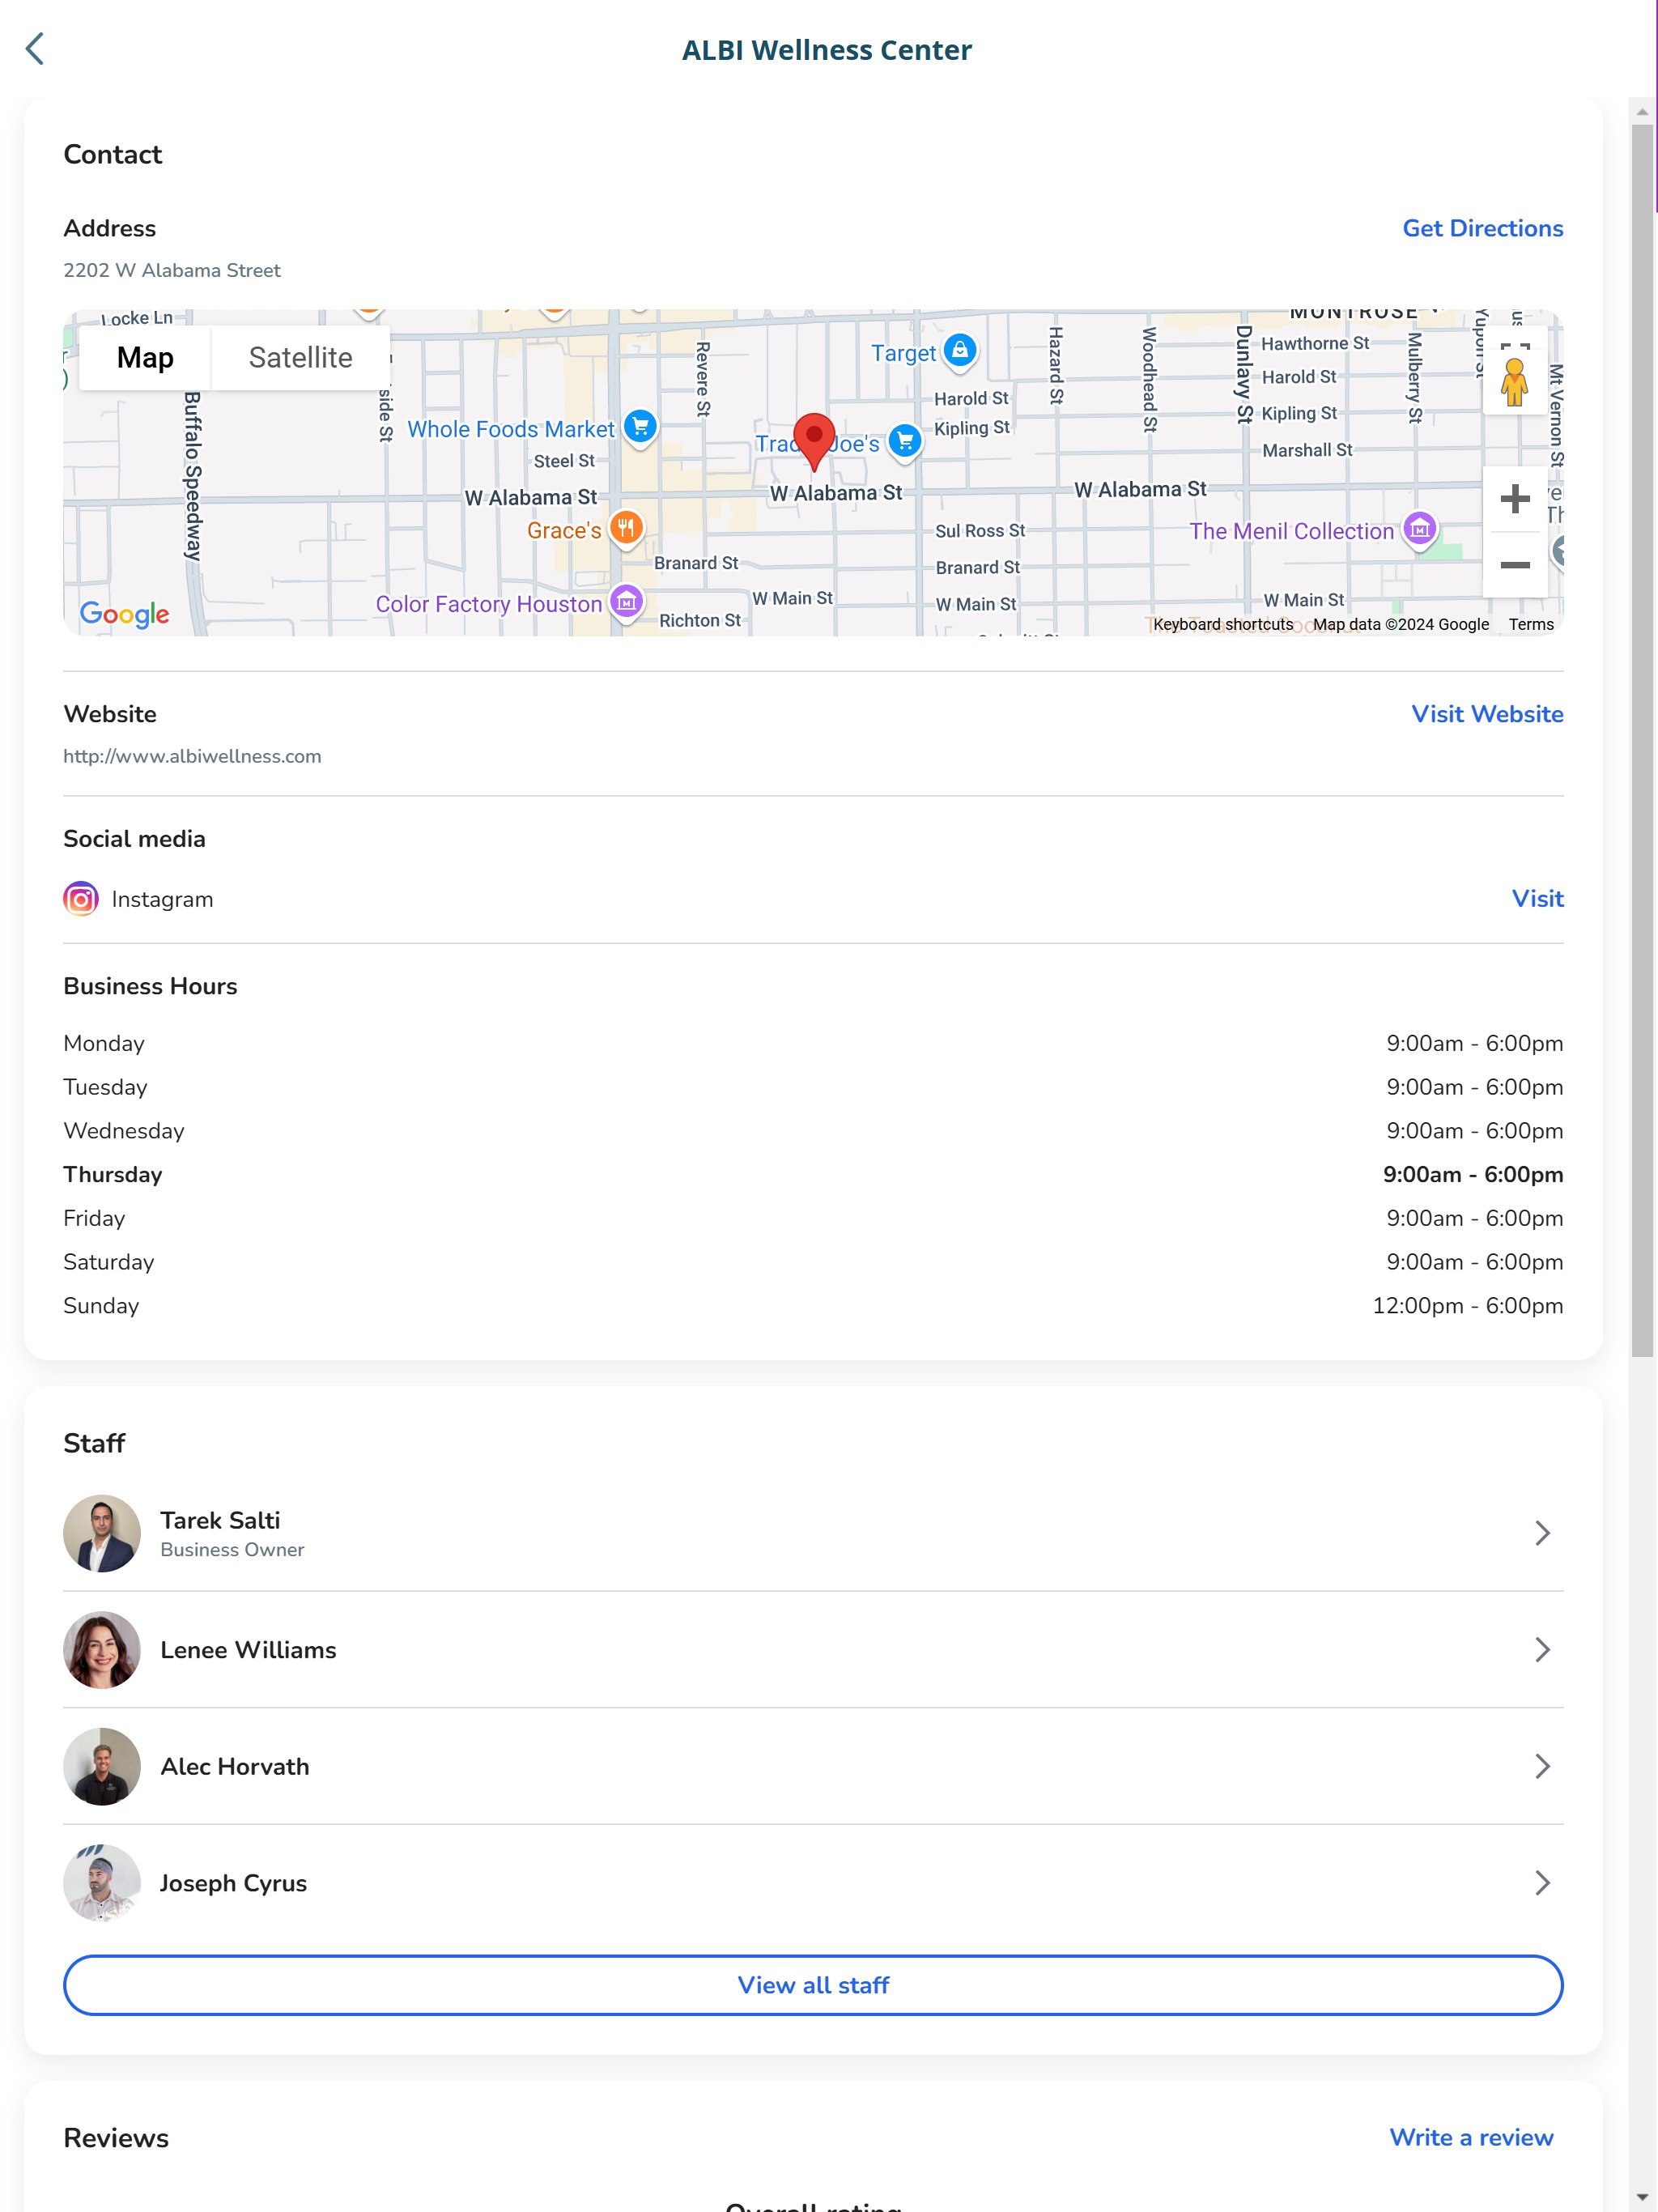The image size is (1658, 2212).
Task: Open the Whole Foods Market map marker
Action: coord(640,427)
